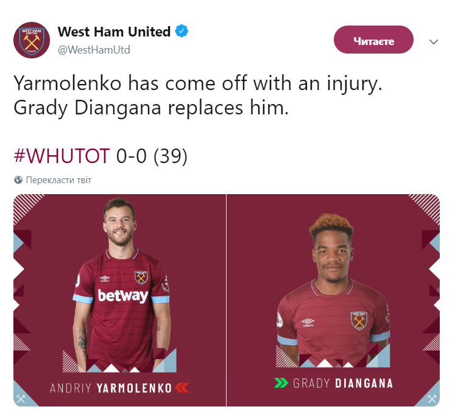This screenshot has height=415, width=455.
Task: Click the GRADY DIANGANA name caption
Action: pos(343,383)
